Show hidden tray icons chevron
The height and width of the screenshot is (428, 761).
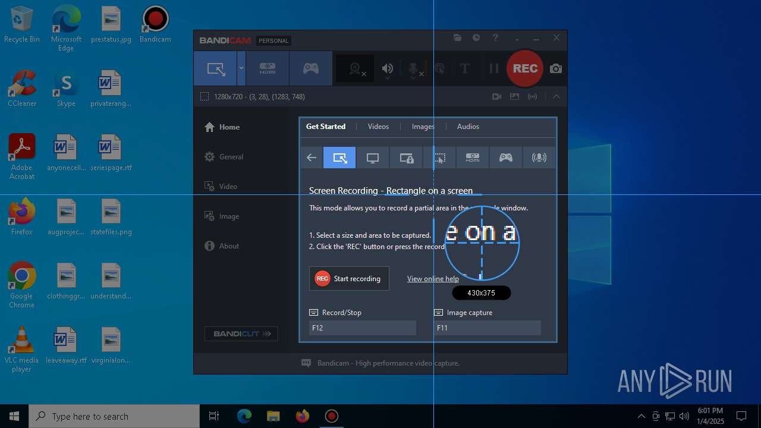pos(641,416)
